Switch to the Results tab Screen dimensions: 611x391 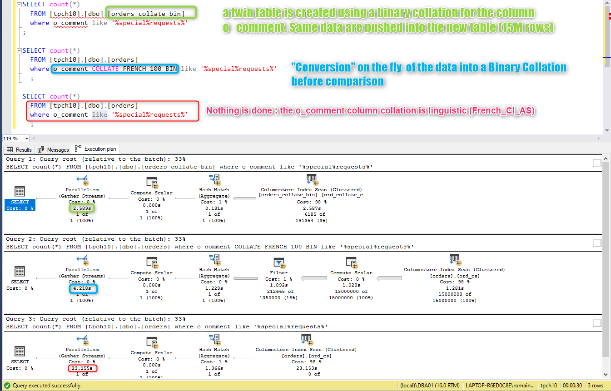19,149
